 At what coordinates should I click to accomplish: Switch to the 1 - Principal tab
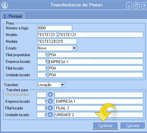click(x=13, y=16)
